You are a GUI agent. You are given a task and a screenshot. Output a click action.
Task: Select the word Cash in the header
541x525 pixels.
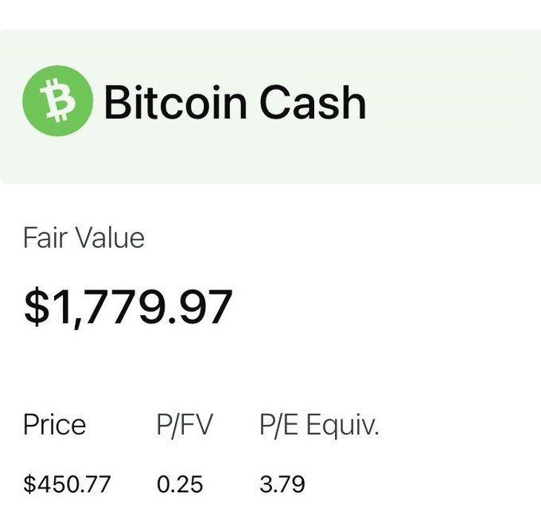[313, 102]
